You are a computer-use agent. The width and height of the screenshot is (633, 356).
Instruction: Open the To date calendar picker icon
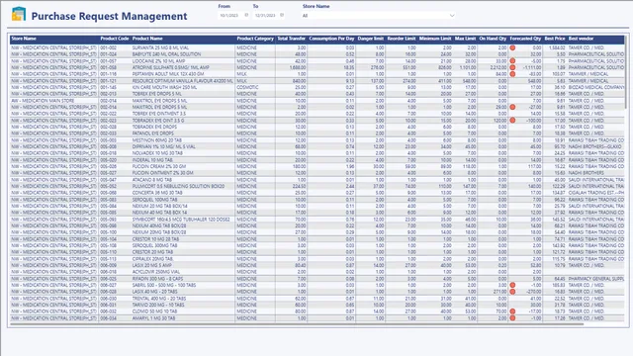coord(282,16)
